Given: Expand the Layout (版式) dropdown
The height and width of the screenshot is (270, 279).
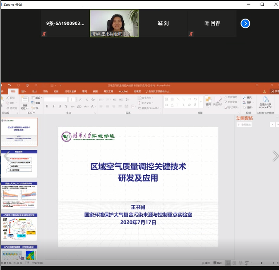Looking at the screenshot, I should coord(38,97).
